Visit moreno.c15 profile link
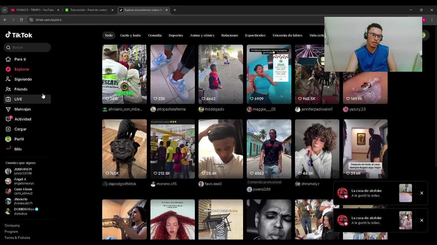The width and height of the screenshot is (437, 245). point(164,184)
